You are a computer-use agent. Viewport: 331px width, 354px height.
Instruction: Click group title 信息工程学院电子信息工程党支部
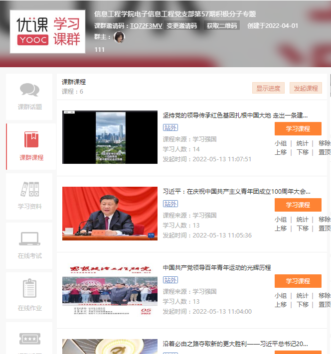[x=175, y=14]
